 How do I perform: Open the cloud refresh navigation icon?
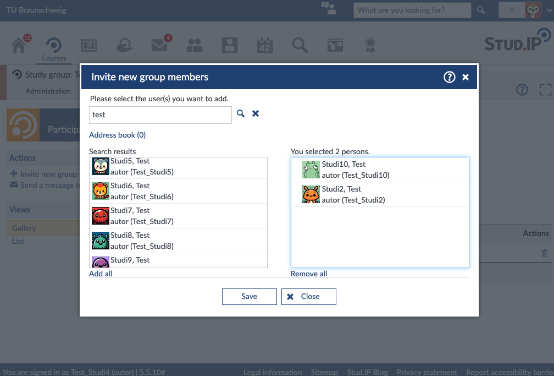[124, 45]
